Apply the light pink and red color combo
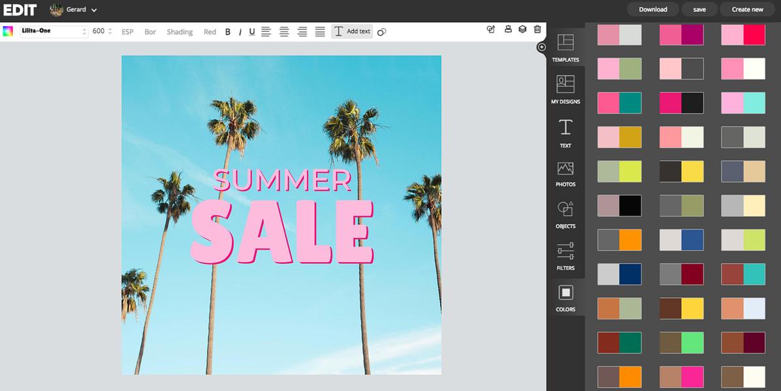This screenshot has height=391, width=781. (743, 35)
